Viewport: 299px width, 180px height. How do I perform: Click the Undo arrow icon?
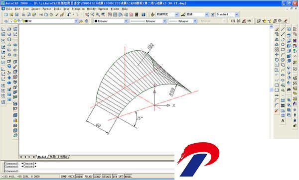coord(69,14)
